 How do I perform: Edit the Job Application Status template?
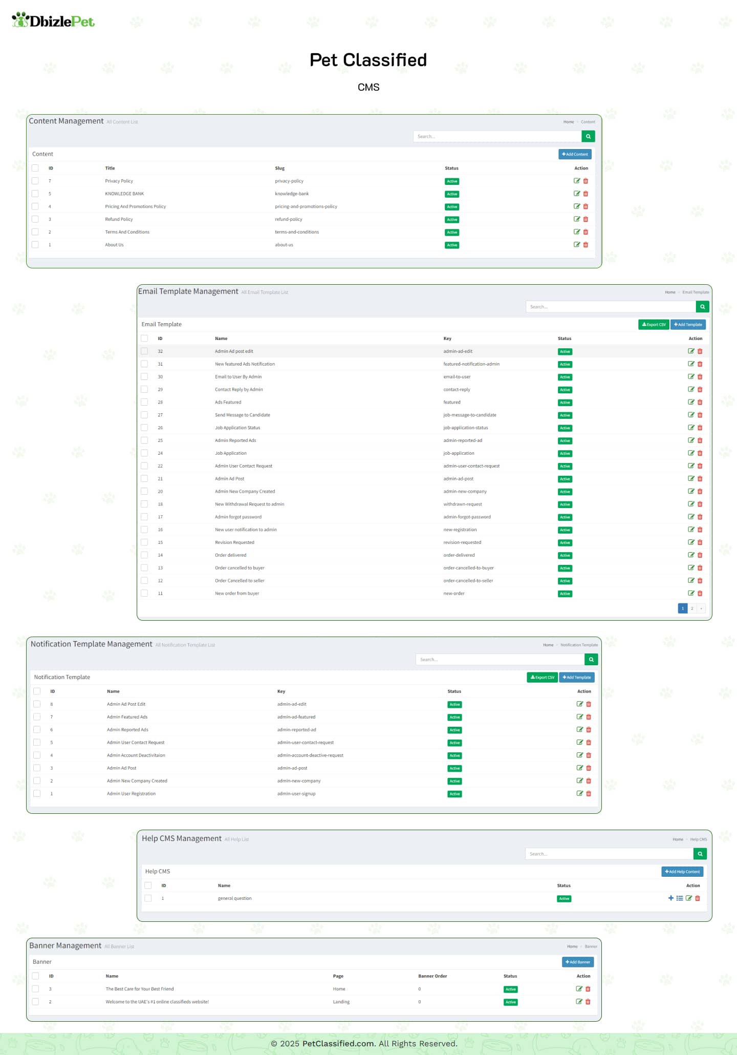(691, 428)
